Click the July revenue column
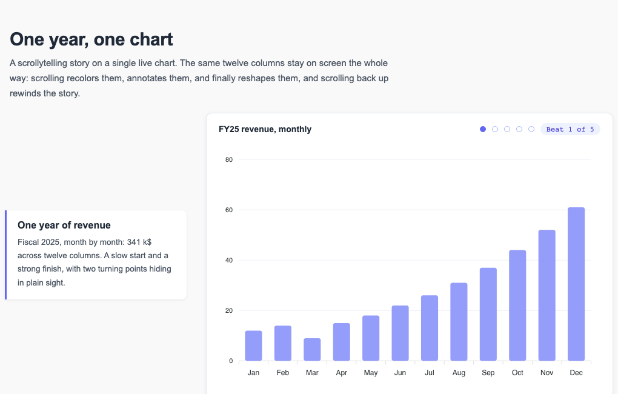Screen dimensions: 618x394 [430, 328]
